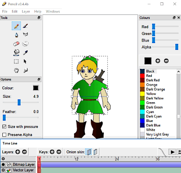Click the Bitmap Layer frame 1 keyframe

[39, 165]
